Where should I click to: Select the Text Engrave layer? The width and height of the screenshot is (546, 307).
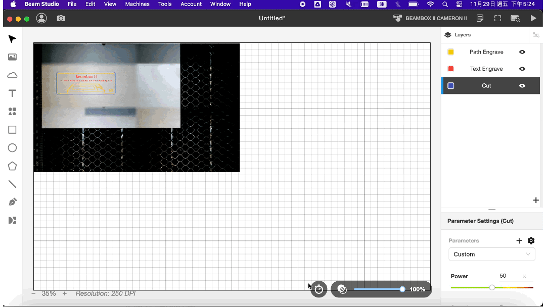[x=490, y=69]
